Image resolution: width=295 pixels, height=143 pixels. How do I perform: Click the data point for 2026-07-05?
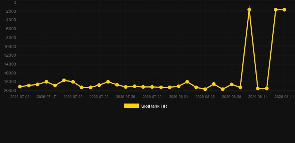click(x=20, y=86)
